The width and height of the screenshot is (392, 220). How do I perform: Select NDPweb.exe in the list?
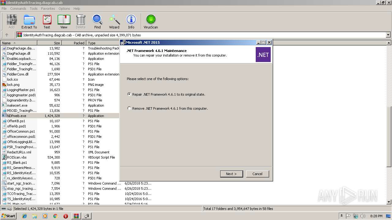pyautogui.click(x=60, y=116)
